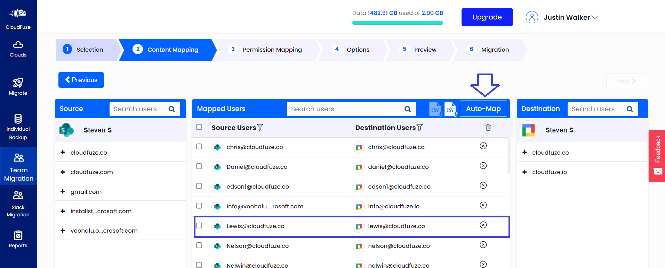This screenshot has width=665, height=268.
Task: Go to step 5 Preview
Action: (419, 50)
